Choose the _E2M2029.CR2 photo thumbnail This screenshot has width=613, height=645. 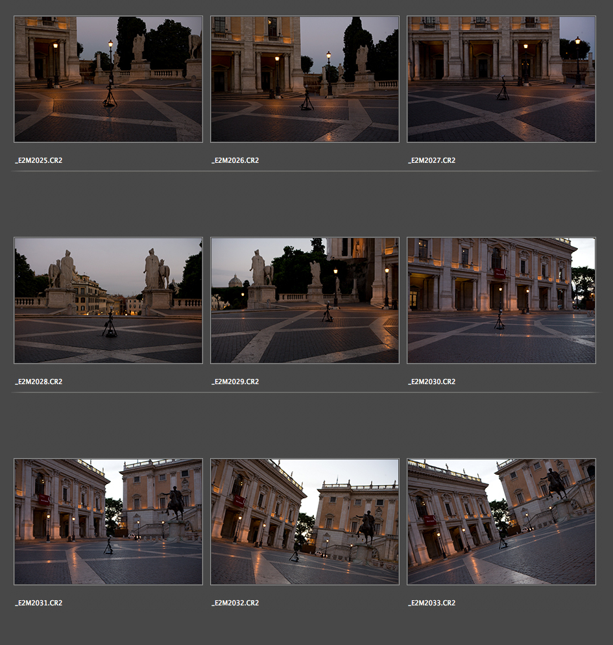click(304, 300)
